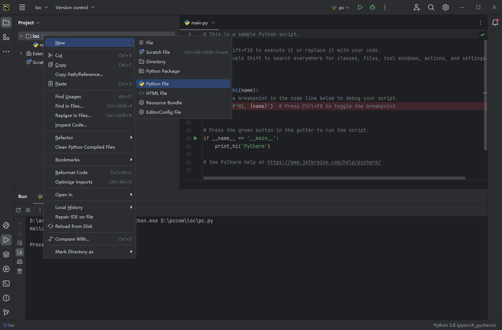Toggle Project tool window folder icon
This screenshot has height=330, width=502.
click(6, 23)
